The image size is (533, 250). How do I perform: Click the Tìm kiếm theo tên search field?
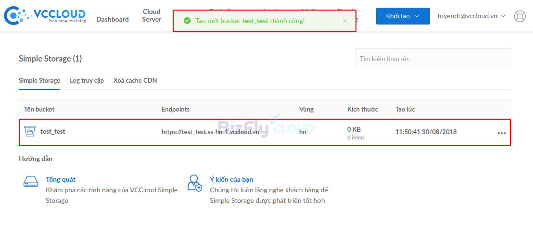click(x=433, y=59)
